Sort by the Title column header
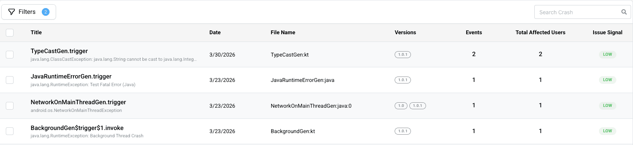 [36, 32]
